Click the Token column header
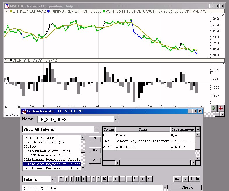Screen dimensions: 229x191 [x=109, y=130]
